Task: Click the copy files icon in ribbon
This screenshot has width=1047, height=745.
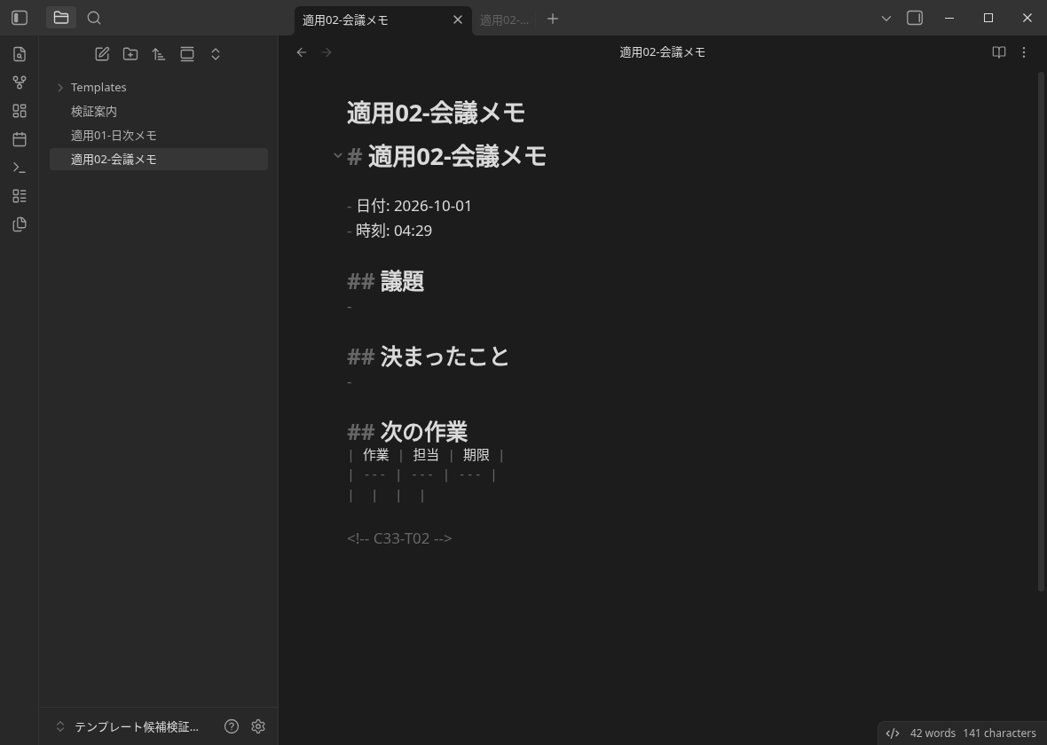Action: click(x=20, y=224)
